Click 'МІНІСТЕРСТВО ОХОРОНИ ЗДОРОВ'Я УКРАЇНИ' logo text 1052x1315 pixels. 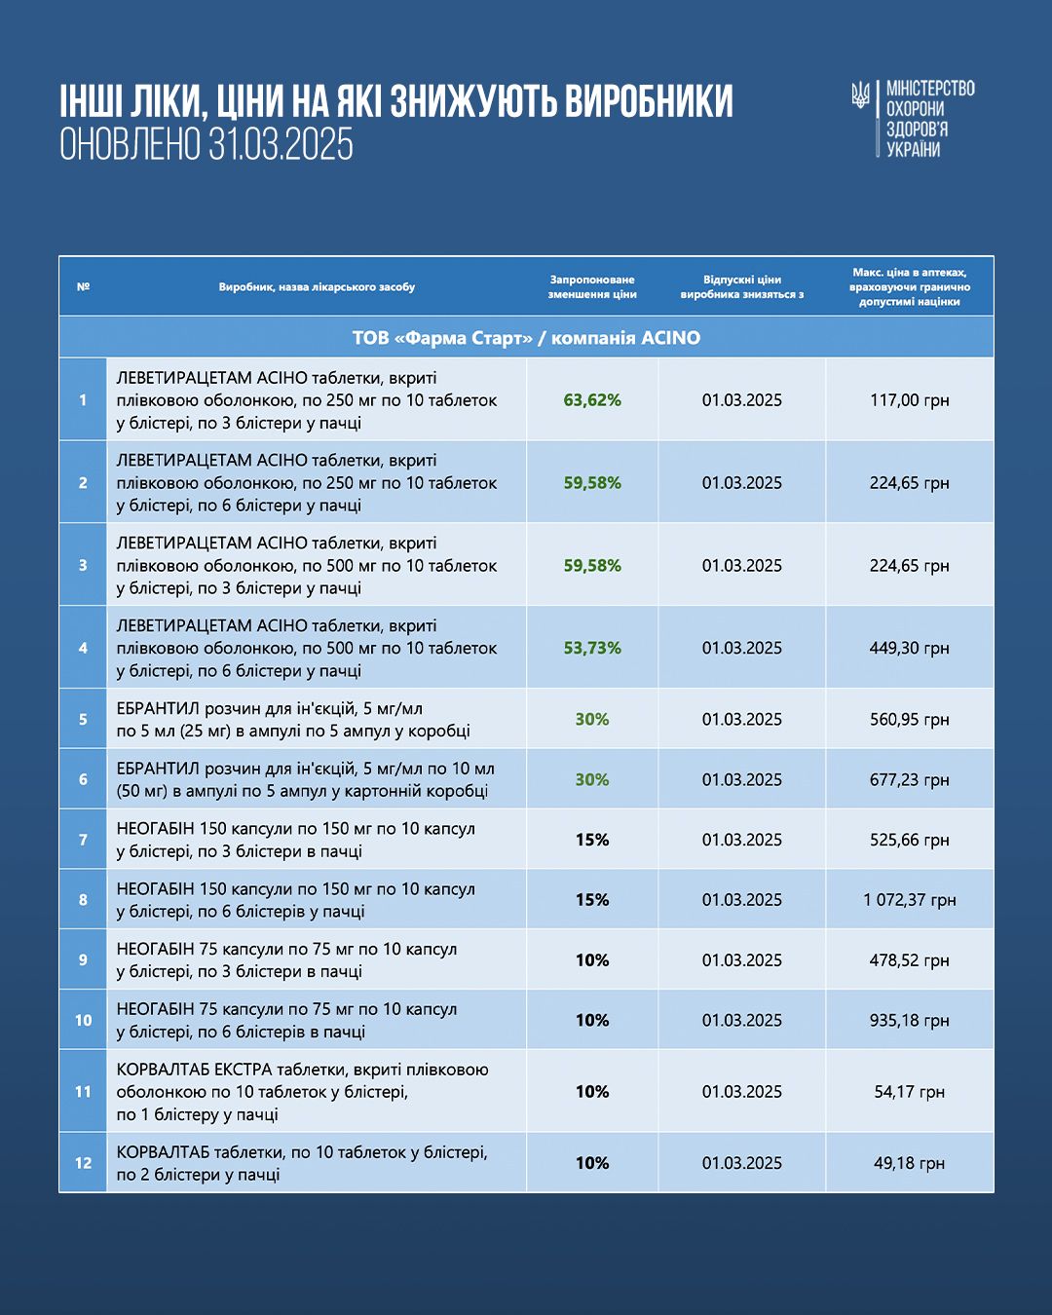[x=930, y=119]
